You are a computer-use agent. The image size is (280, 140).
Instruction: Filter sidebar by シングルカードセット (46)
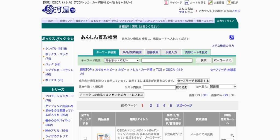click(x=59, y=72)
